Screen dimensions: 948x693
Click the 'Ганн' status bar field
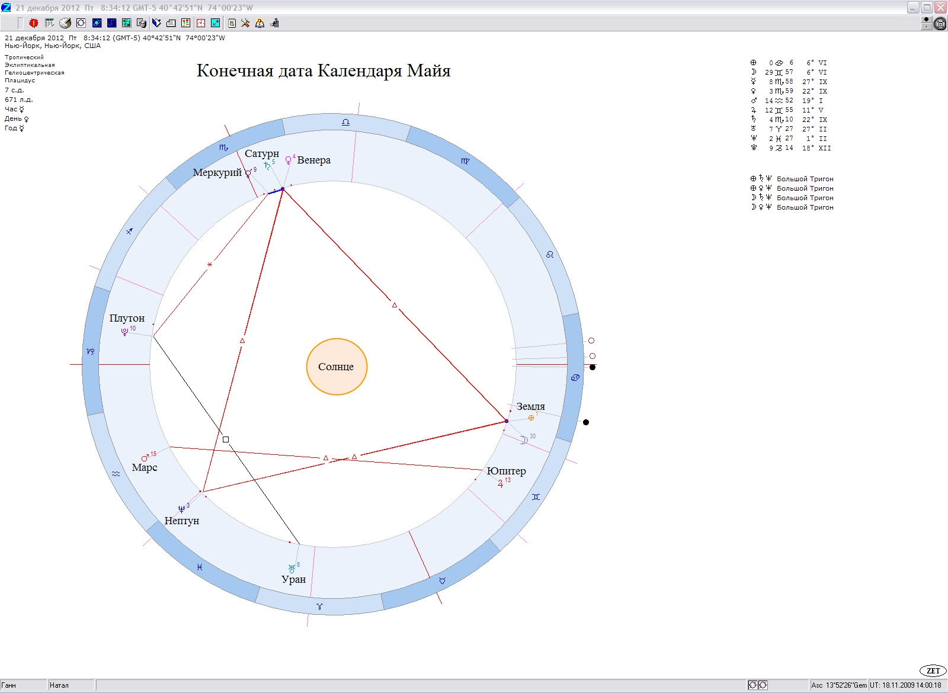tap(24, 685)
